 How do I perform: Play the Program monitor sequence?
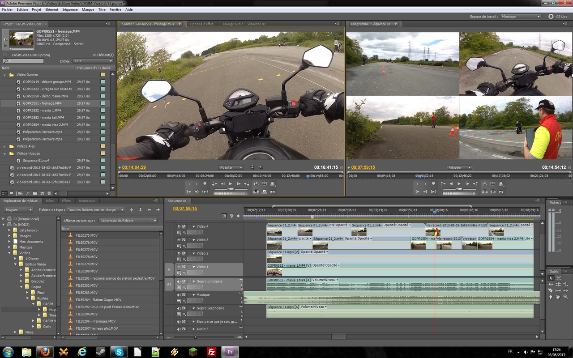click(459, 183)
